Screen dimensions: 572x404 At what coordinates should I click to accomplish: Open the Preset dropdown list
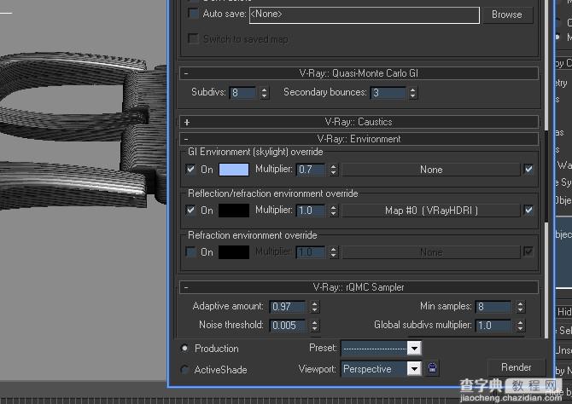coord(414,349)
